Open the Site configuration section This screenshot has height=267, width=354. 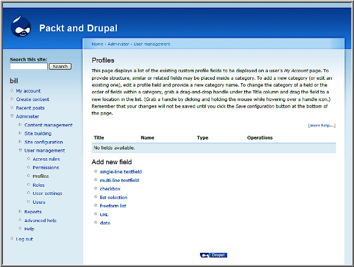click(44, 142)
